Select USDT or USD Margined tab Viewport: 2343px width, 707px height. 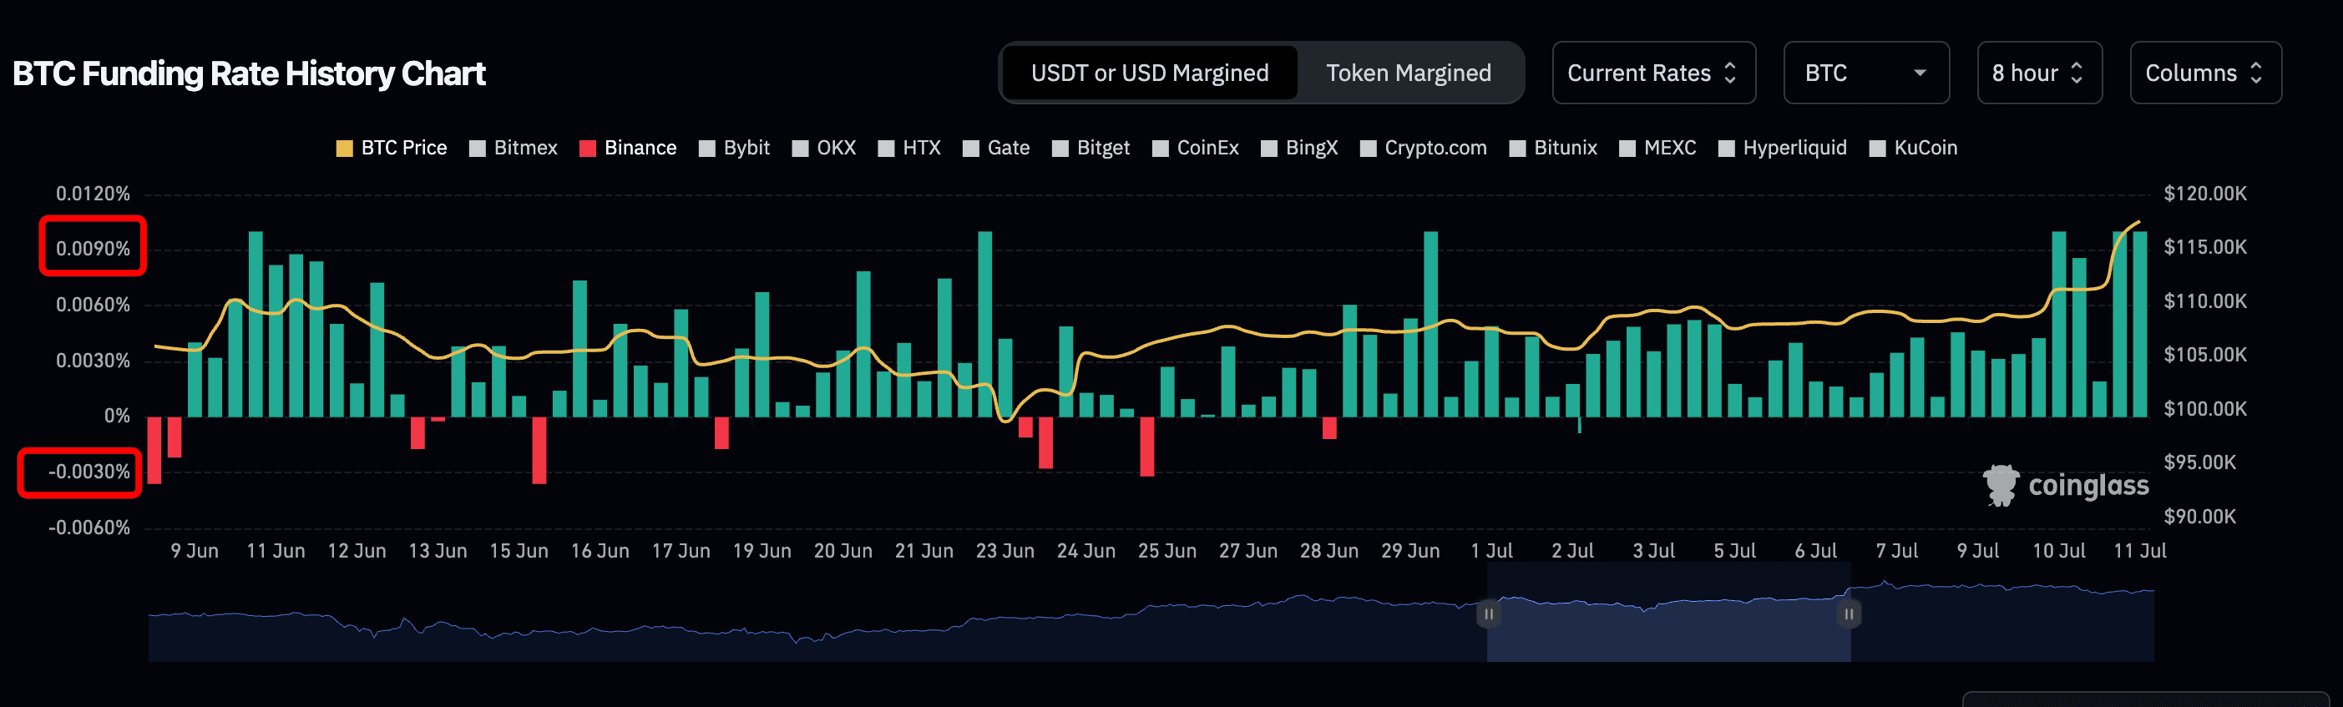pyautogui.click(x=1150, y=73)
